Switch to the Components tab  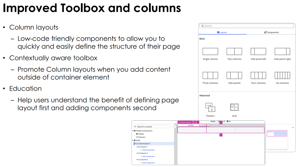[271, 32]
